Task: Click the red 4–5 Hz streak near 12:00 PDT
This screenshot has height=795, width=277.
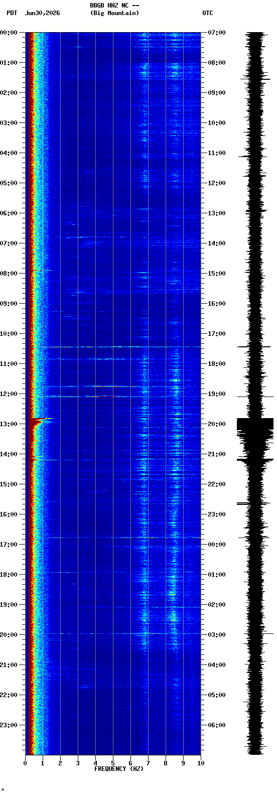Action: [x=106, y=396]
